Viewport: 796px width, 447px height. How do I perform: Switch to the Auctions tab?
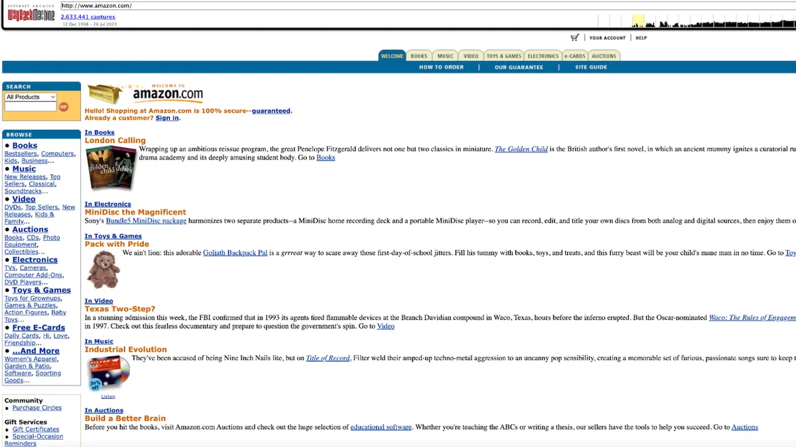coord(604,56)
